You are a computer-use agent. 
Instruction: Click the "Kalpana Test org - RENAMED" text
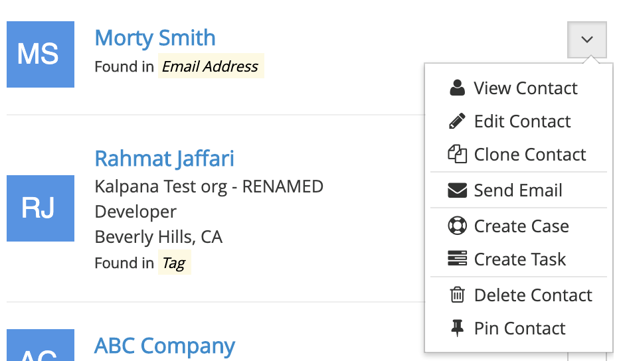(209, 186)
